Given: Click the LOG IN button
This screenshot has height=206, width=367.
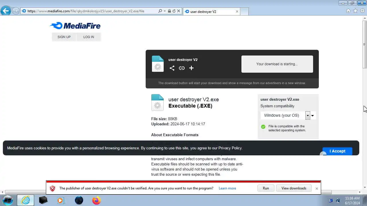Looking at the screenshot, I should 89,37.
